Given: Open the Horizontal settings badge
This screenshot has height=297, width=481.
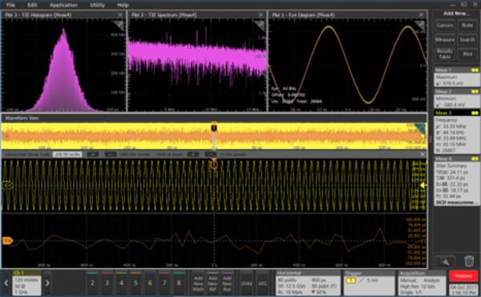Looking at the screenshot, I should pos(308,283).
